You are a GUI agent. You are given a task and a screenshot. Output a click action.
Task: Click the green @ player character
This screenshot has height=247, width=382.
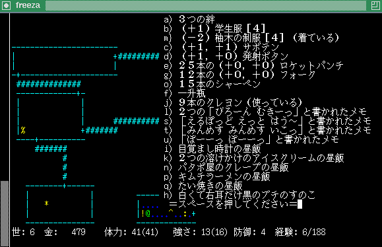148,213
